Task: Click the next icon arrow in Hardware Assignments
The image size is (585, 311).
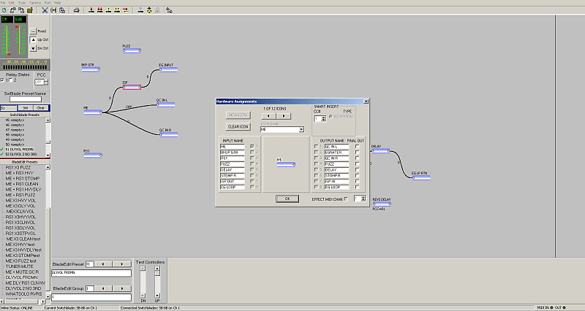Action: point(284,115)
